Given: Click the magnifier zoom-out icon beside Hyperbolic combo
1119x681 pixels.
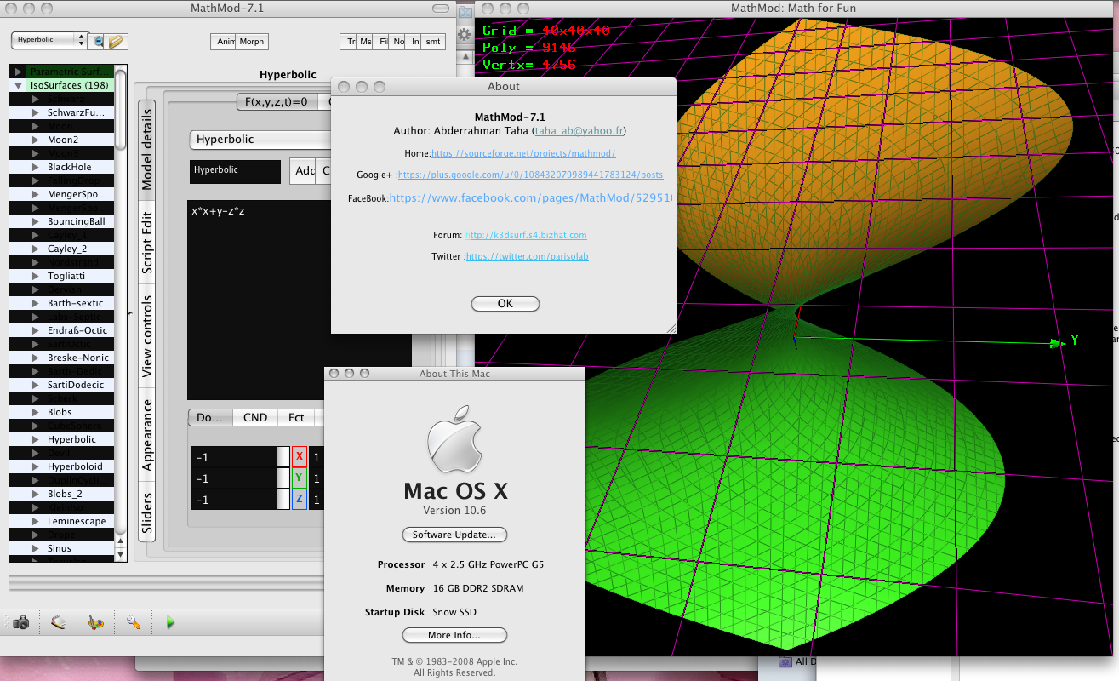Looking at the screenshot, I should point(99,41).
